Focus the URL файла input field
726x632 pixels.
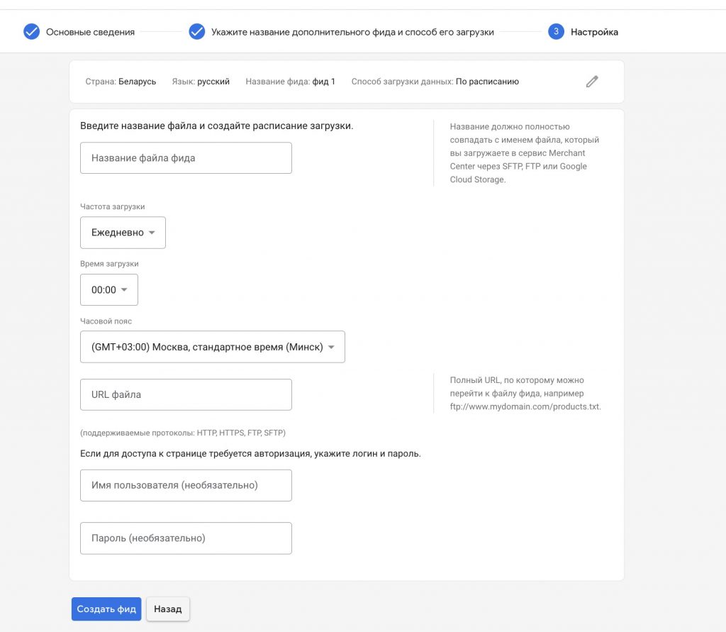tap(186, 395)
